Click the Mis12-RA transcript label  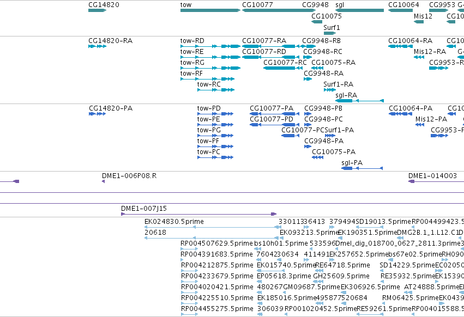430,51
